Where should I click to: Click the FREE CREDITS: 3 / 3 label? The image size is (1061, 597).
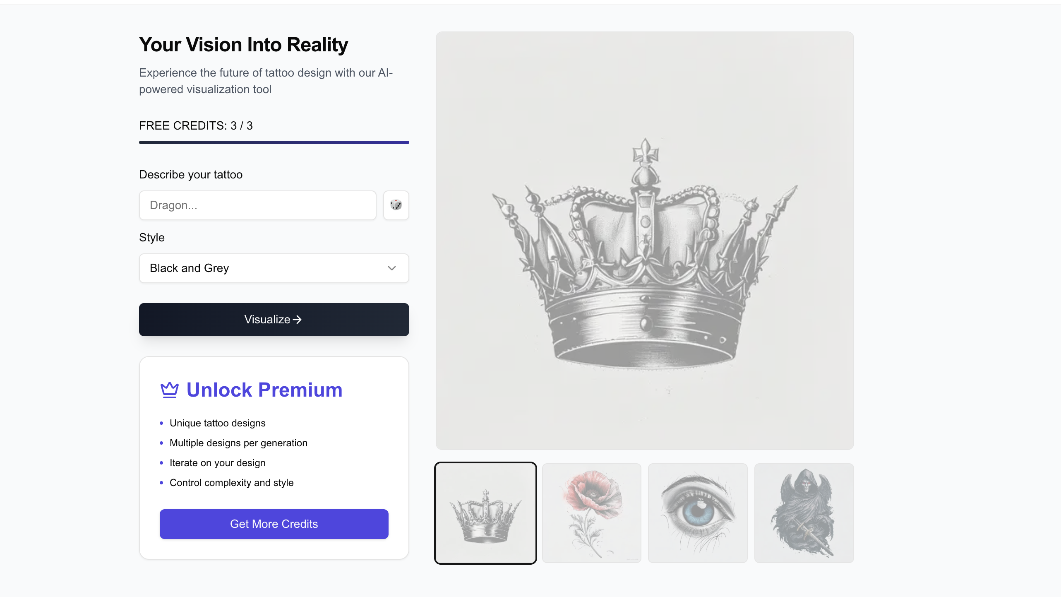point(196,125)
